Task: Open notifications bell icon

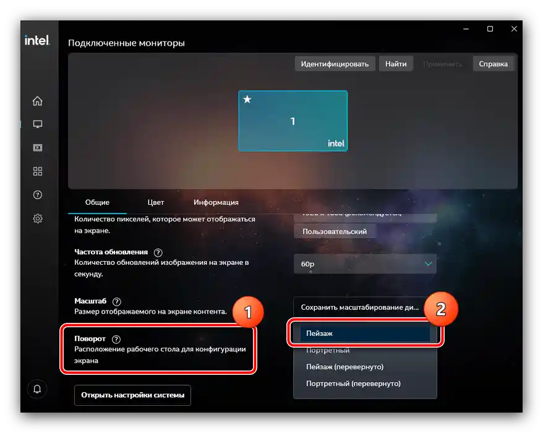Action: pos(37,389)
